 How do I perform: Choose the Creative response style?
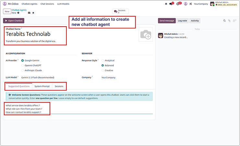pos(103,70)
